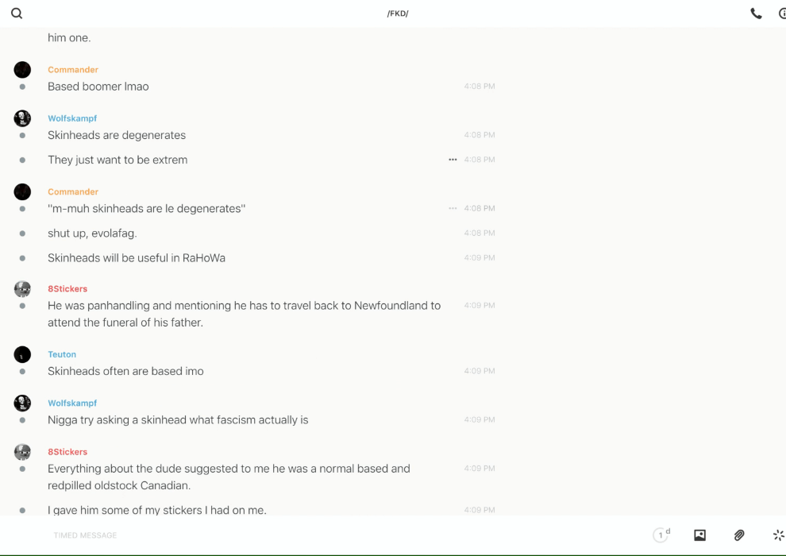Click Teuton's profile avatar
The width and height of the screenshot is (786, 556).
22,354
